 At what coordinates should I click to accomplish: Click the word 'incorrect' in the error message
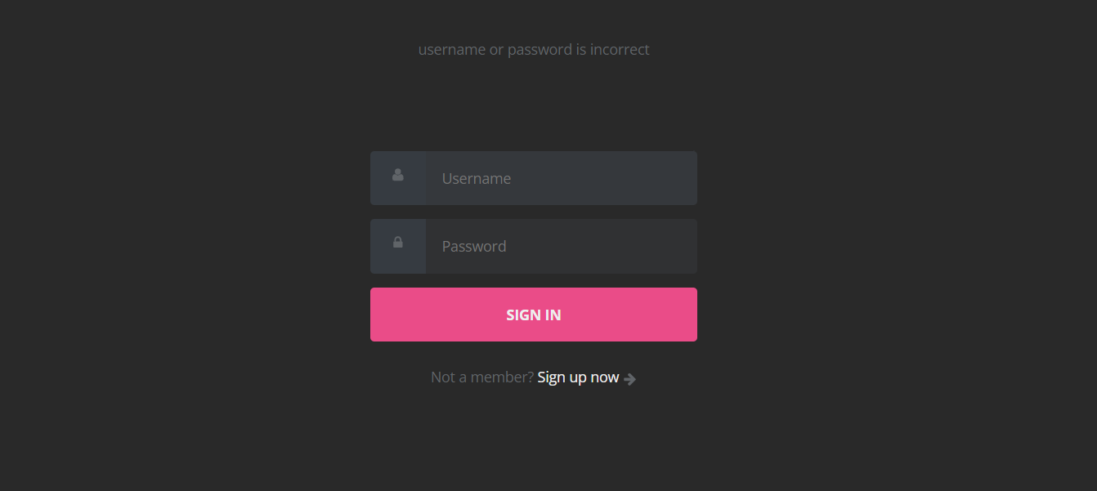pos(620,49)
